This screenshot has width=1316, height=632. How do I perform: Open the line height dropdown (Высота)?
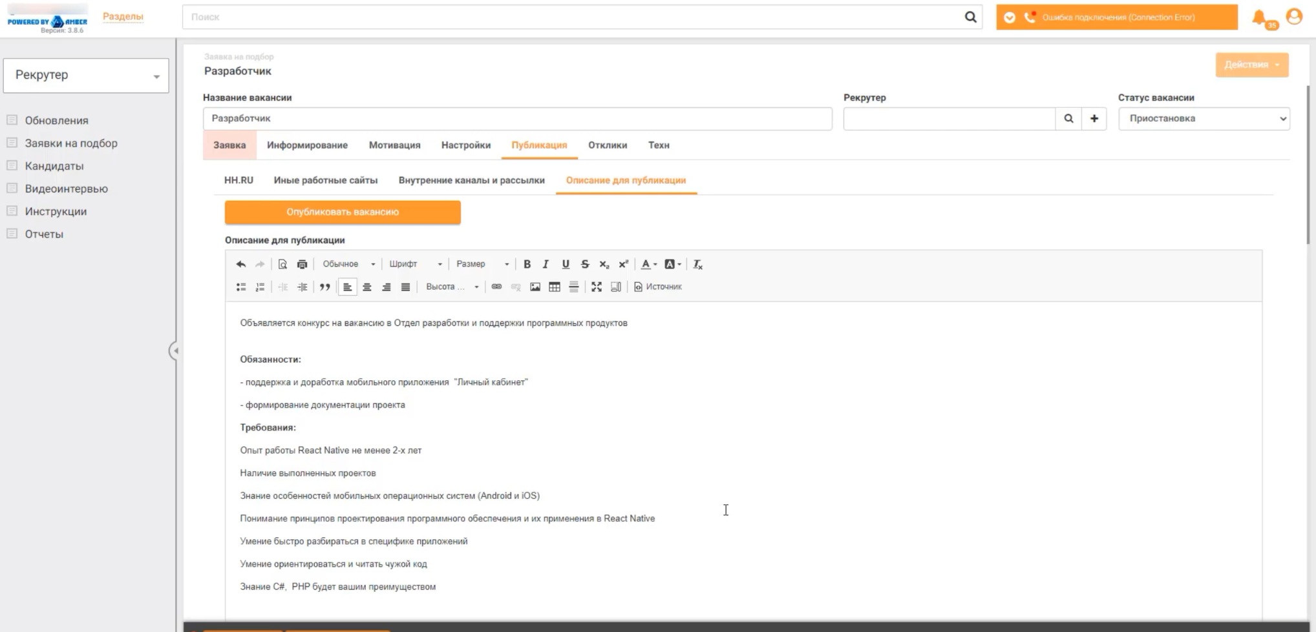452,287
